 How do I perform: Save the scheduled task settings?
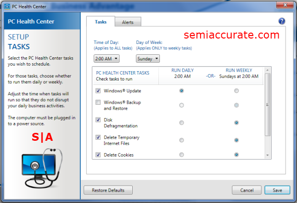277,190
